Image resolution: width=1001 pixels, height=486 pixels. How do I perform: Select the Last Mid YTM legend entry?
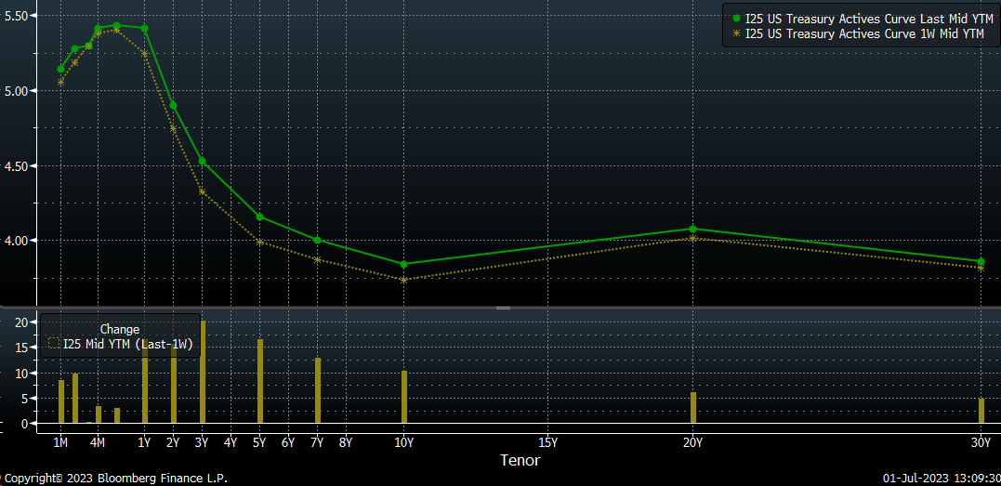pyautogui.click(x=861, y=20)
